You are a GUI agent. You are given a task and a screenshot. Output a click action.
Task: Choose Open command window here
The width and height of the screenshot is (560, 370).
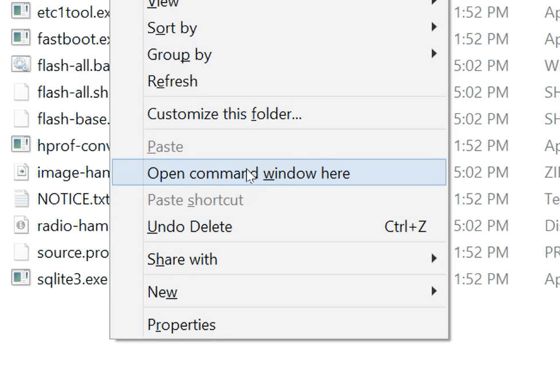248,173
